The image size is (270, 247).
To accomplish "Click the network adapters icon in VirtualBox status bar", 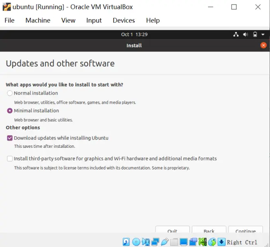I will 155,242.
